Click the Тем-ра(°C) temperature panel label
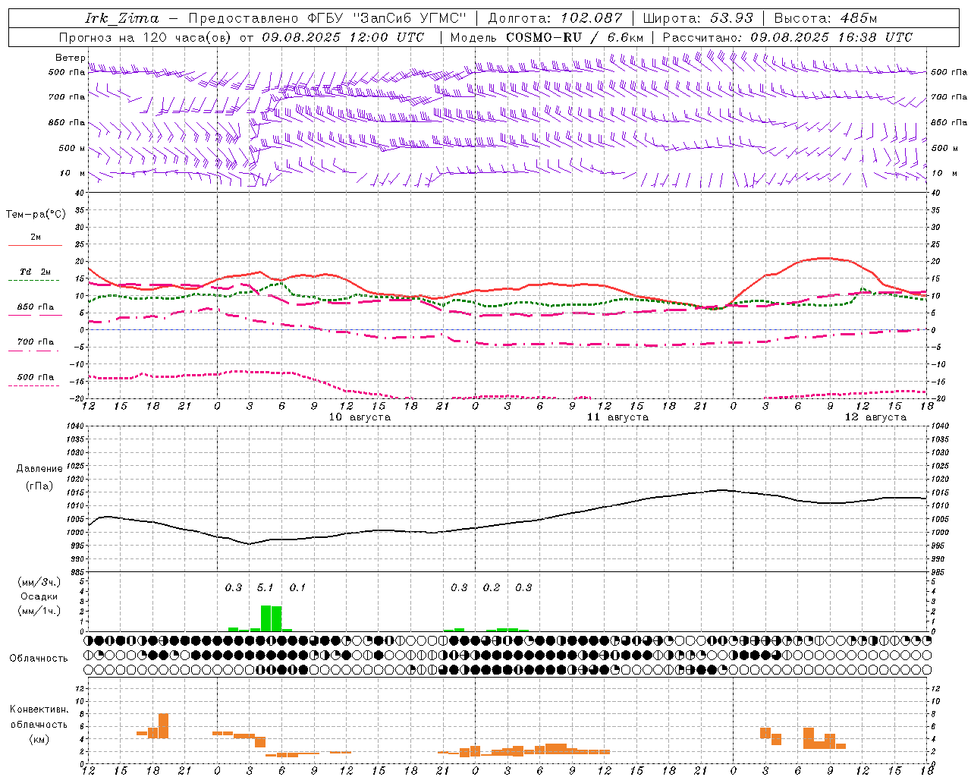Image resolution: width=971 pixels, height=777 pixels. coord(36,215)
